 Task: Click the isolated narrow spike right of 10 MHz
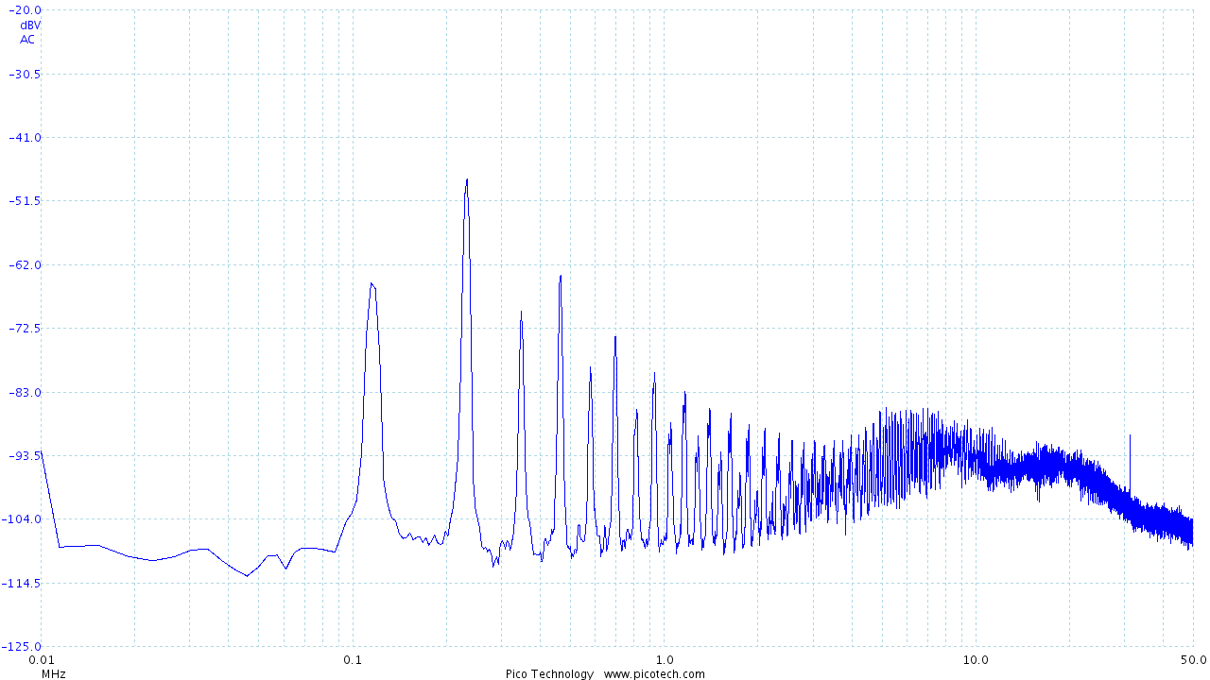[x=1130, y=437]
